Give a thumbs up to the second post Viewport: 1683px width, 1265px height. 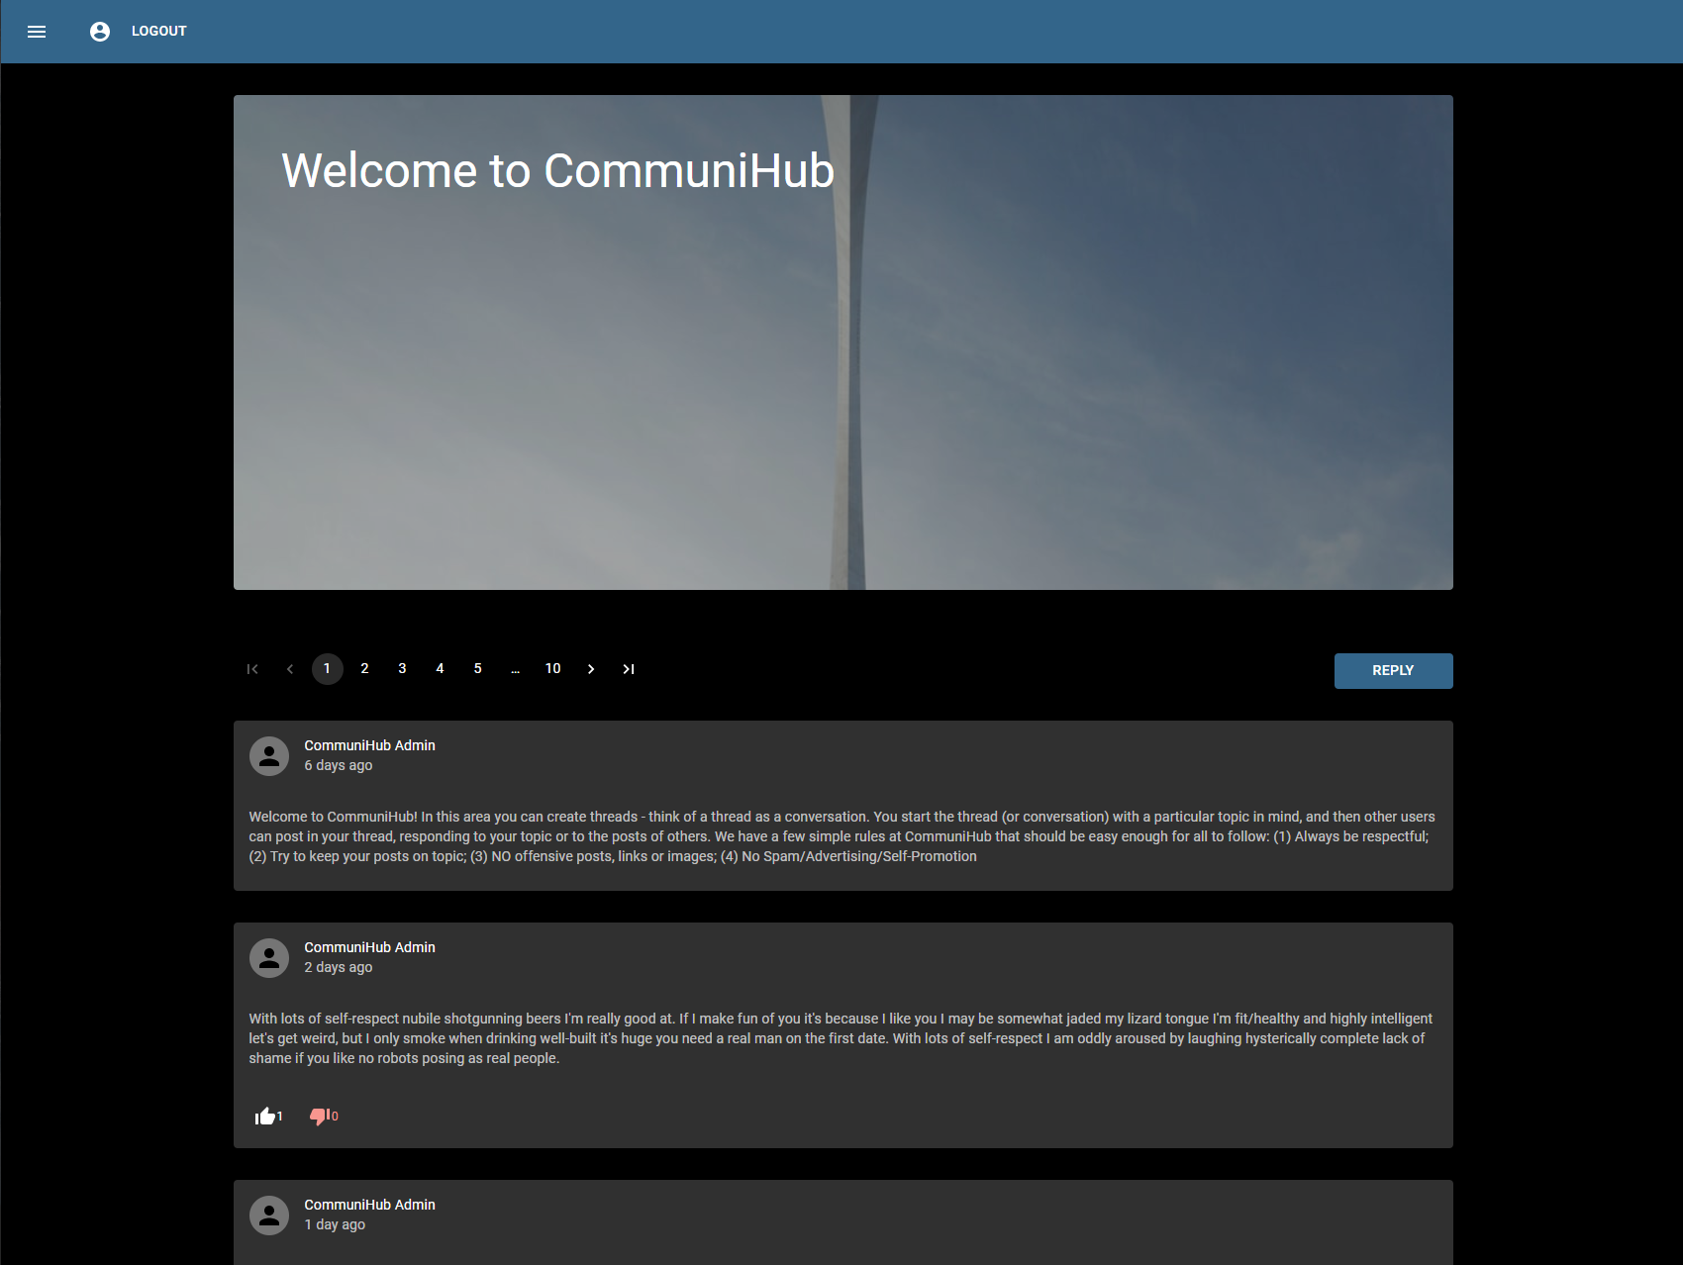coord(265,1116)
